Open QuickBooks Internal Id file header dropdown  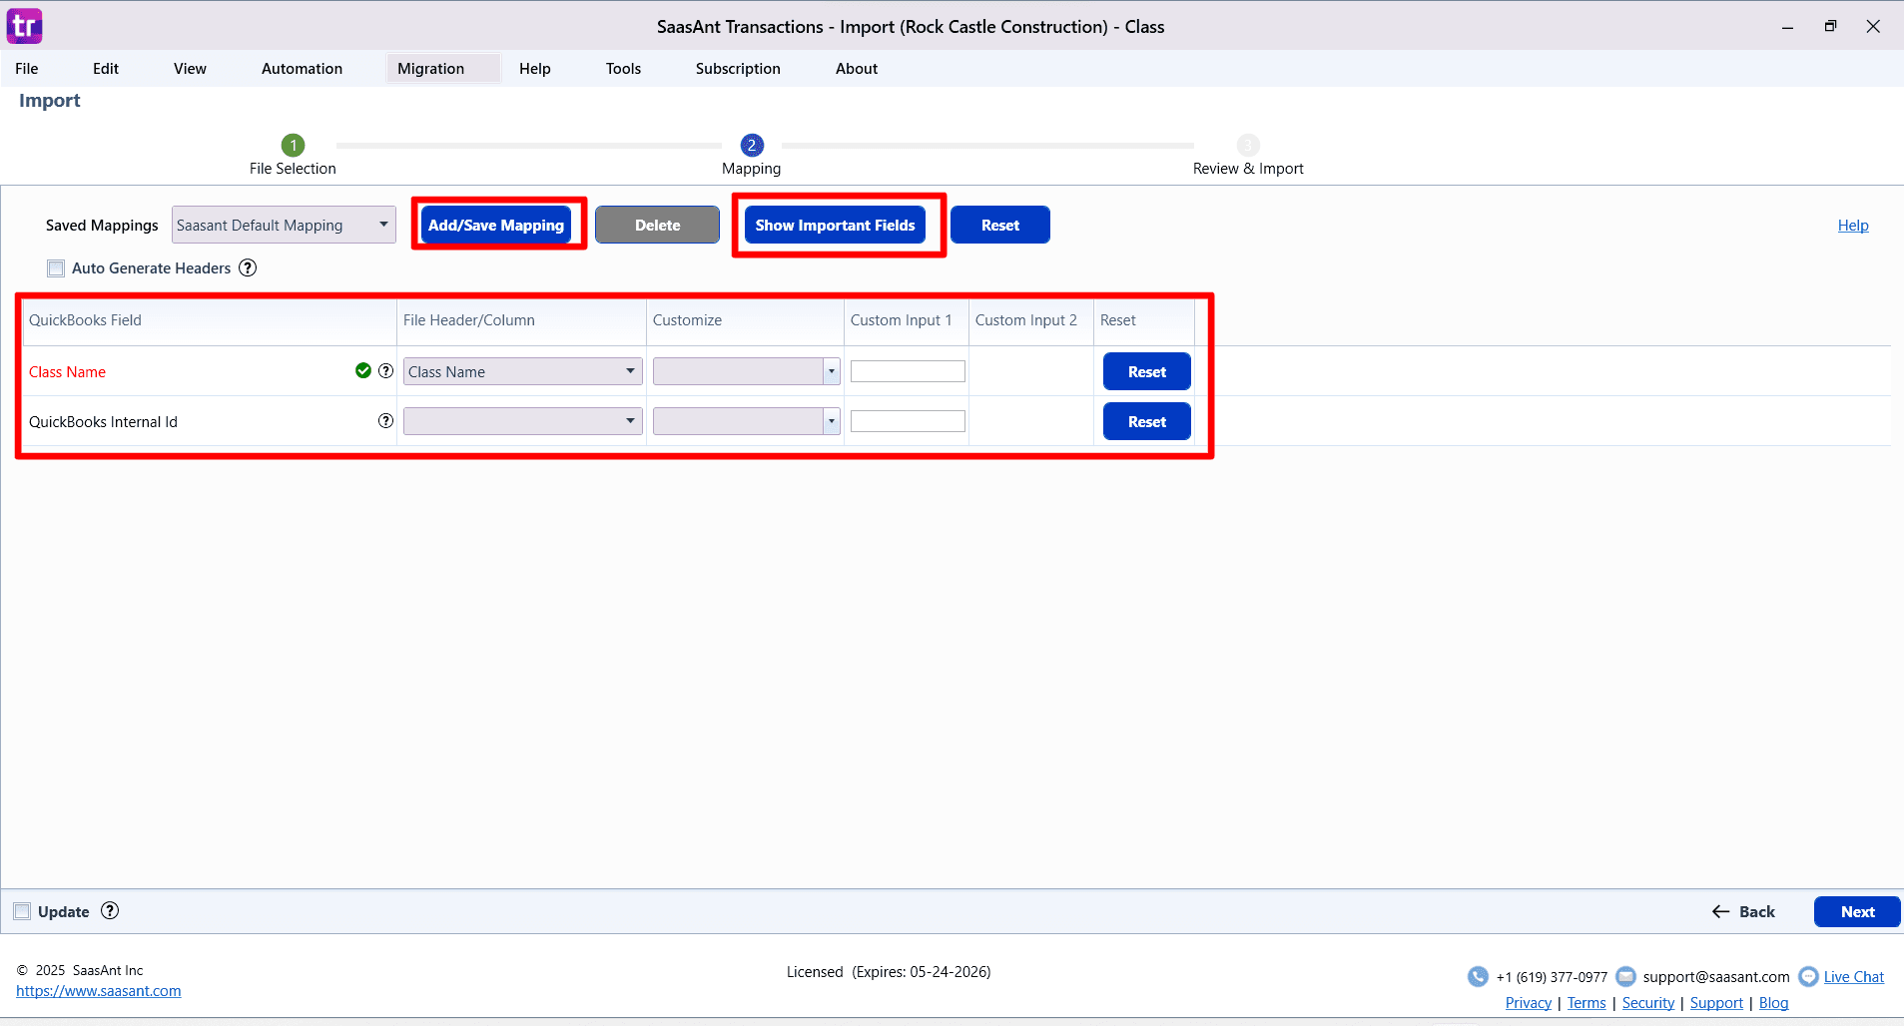(x=522, y=421)
